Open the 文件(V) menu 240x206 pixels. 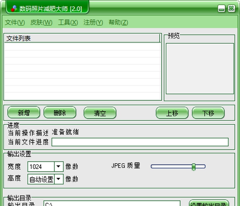(15, 22)
